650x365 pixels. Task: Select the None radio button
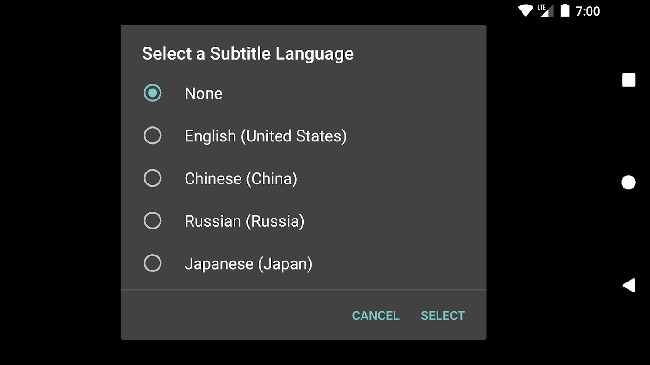tap(153, 93)
